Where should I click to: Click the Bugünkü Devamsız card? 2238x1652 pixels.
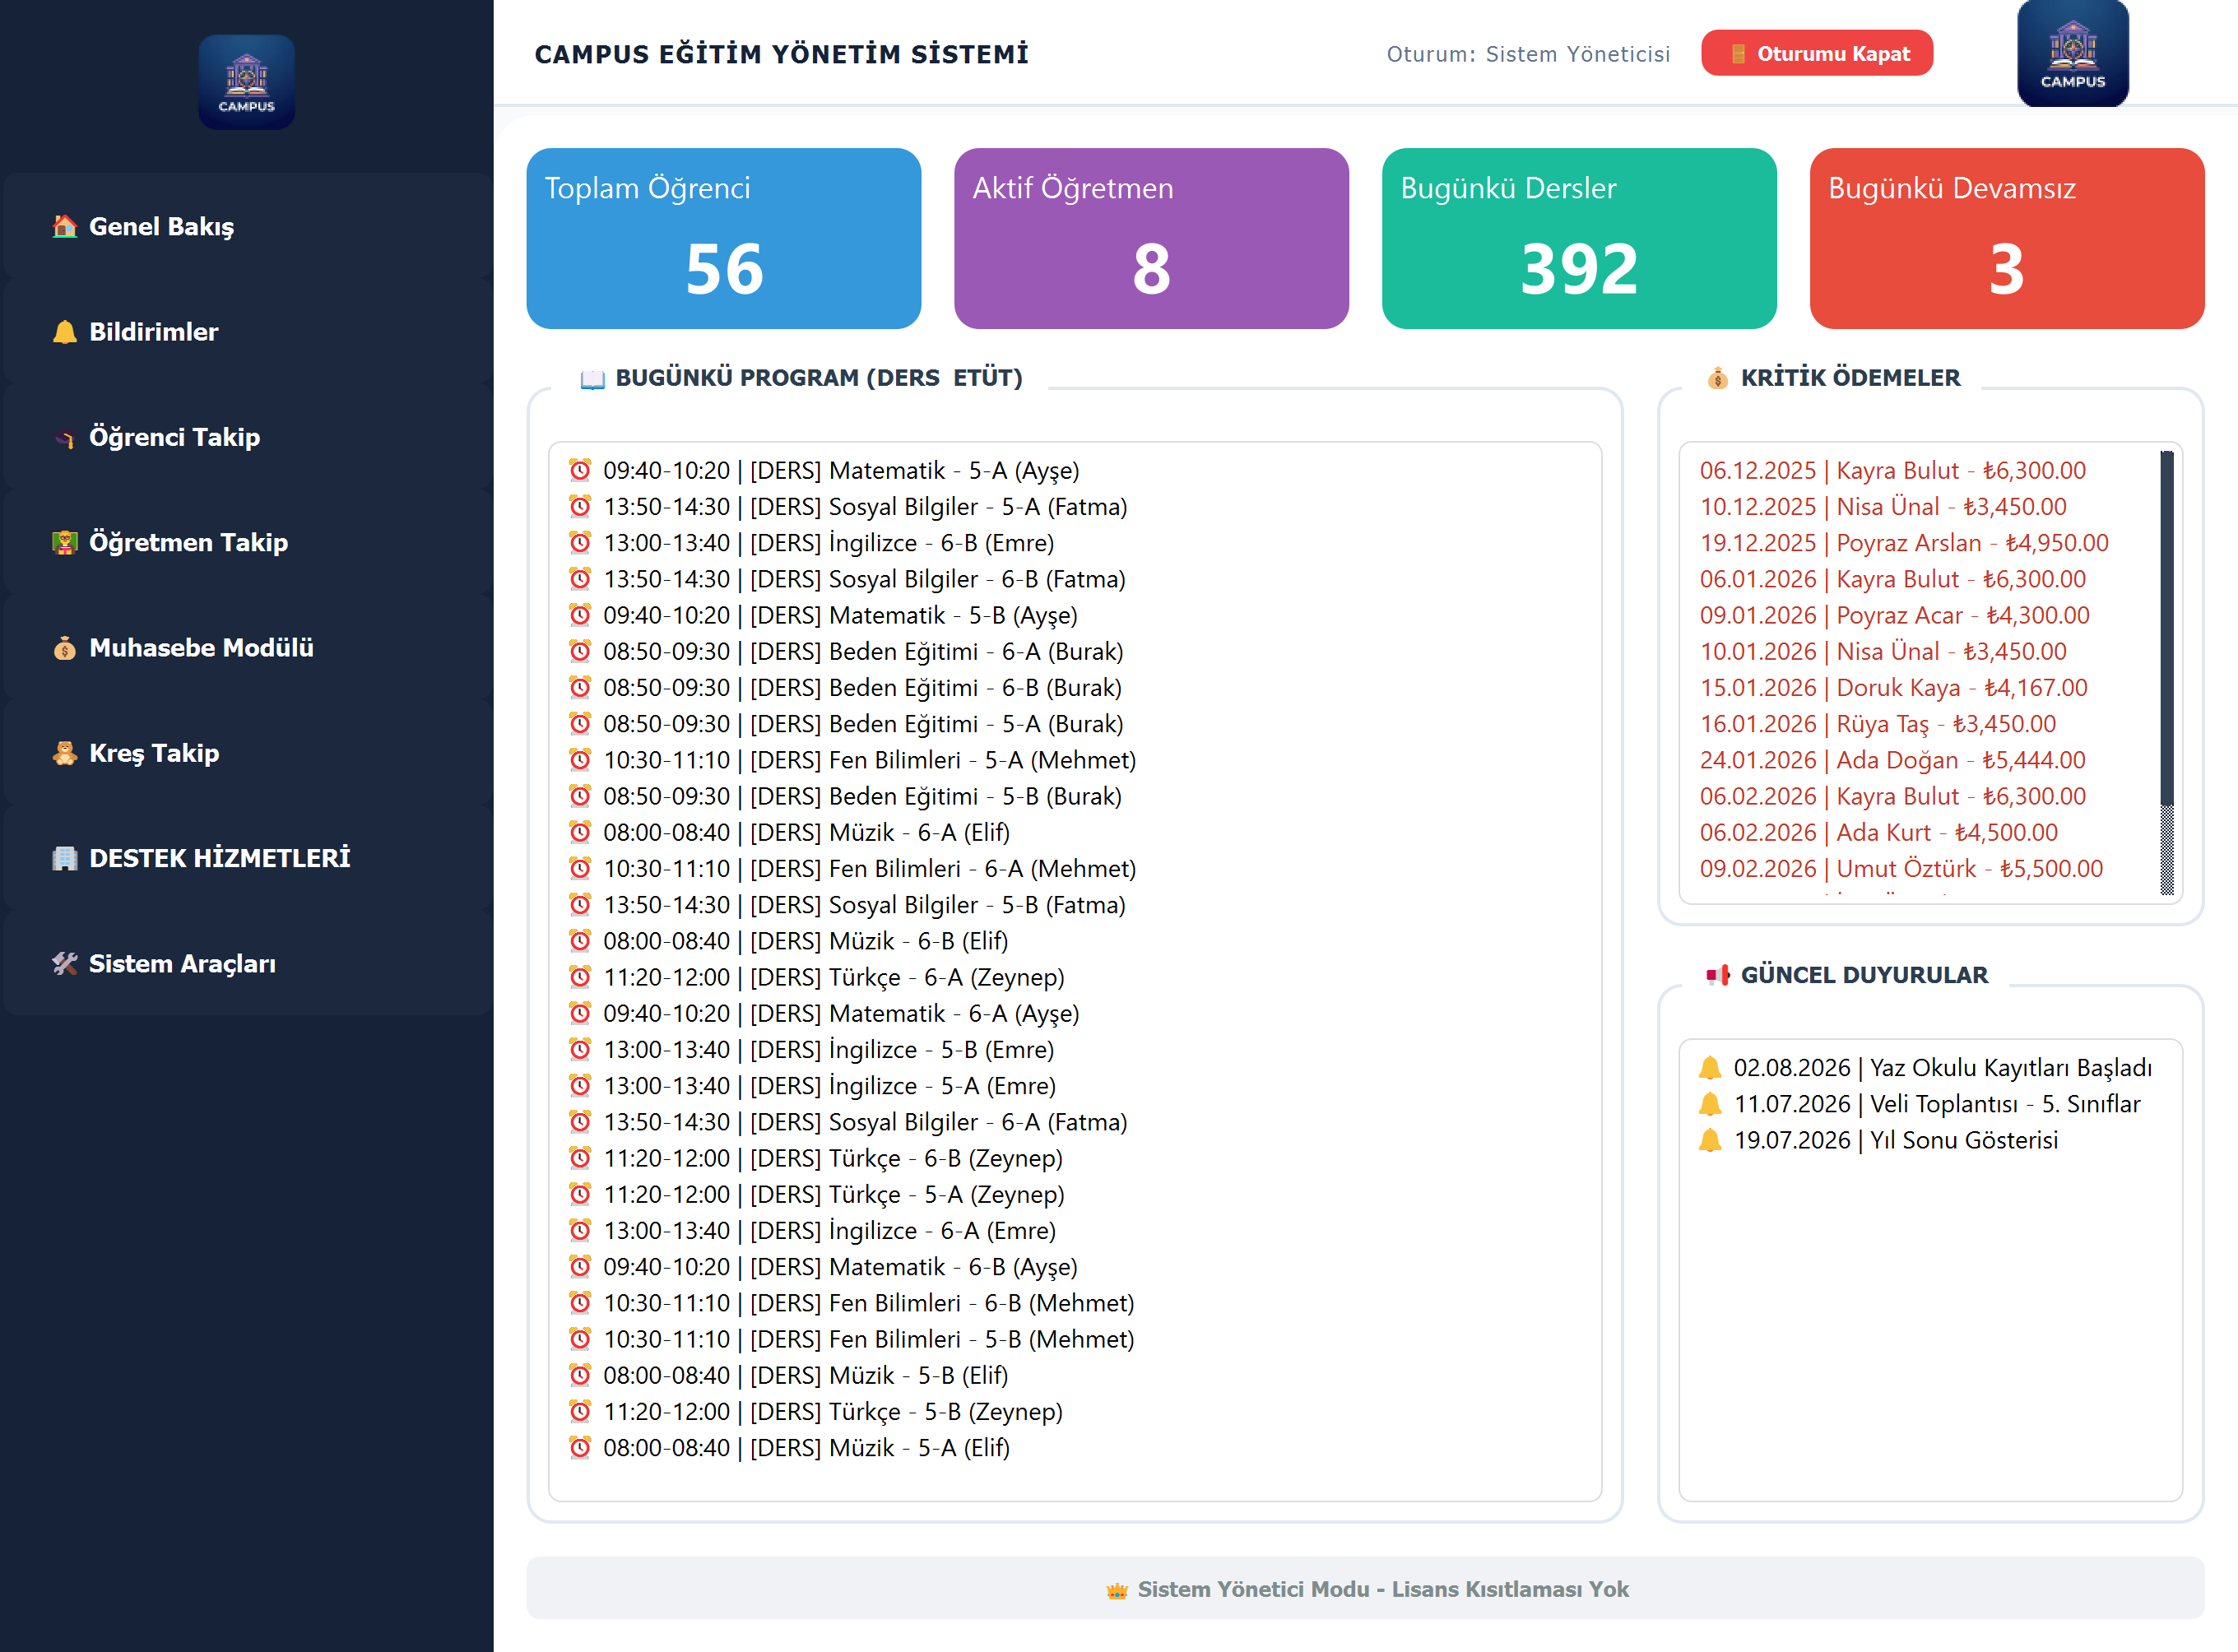2007,239
